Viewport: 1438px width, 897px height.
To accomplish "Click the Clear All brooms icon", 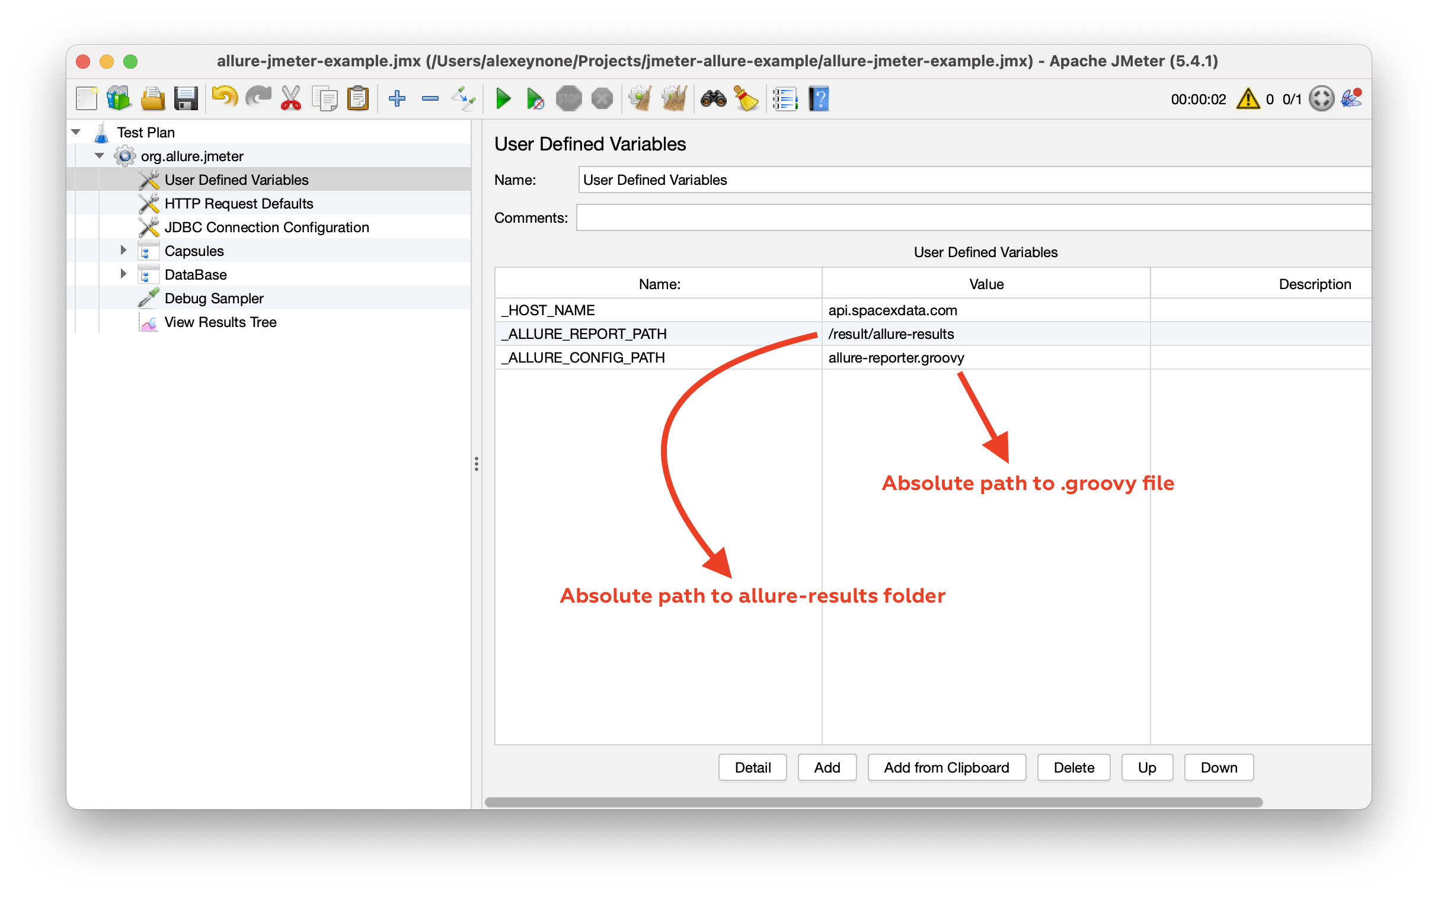I will (x=673, y=98).
